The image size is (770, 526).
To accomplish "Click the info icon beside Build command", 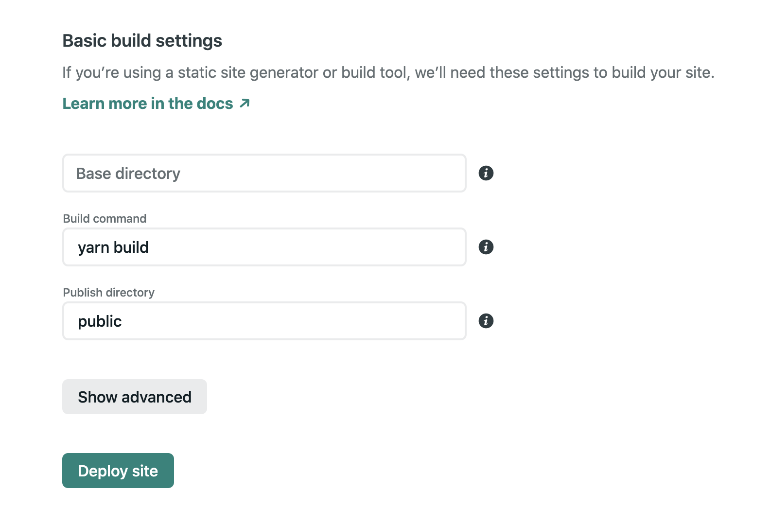I will (x=486, y=247).
